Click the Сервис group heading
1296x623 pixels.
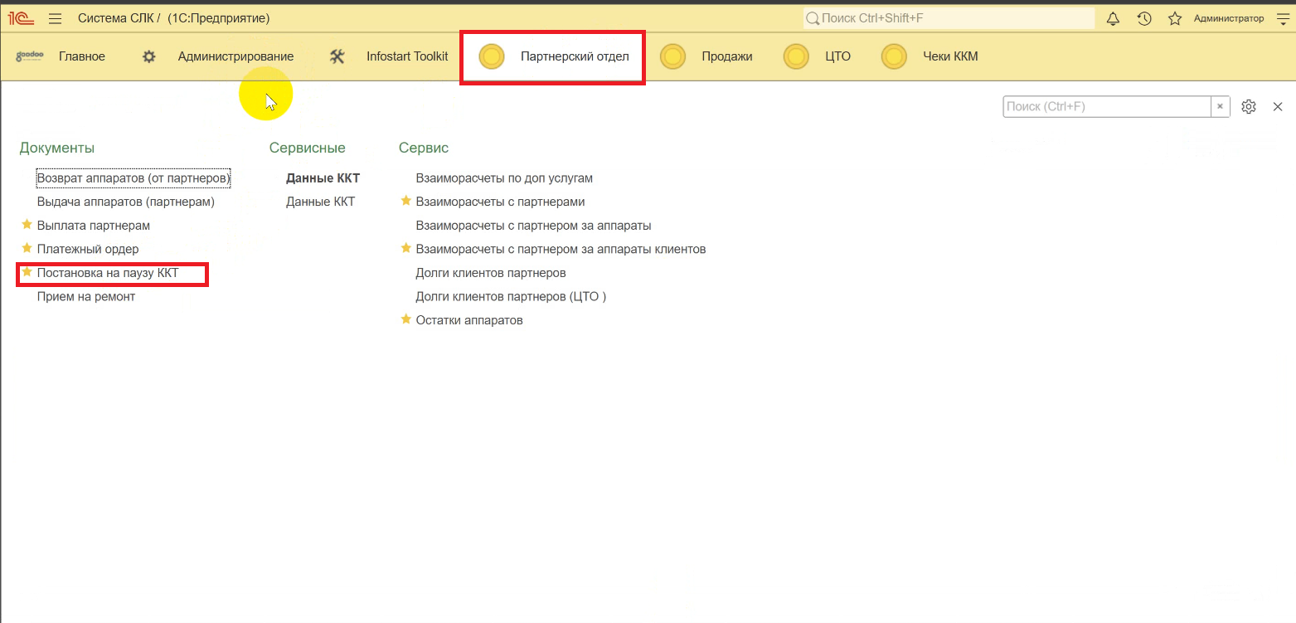[424, 148]
